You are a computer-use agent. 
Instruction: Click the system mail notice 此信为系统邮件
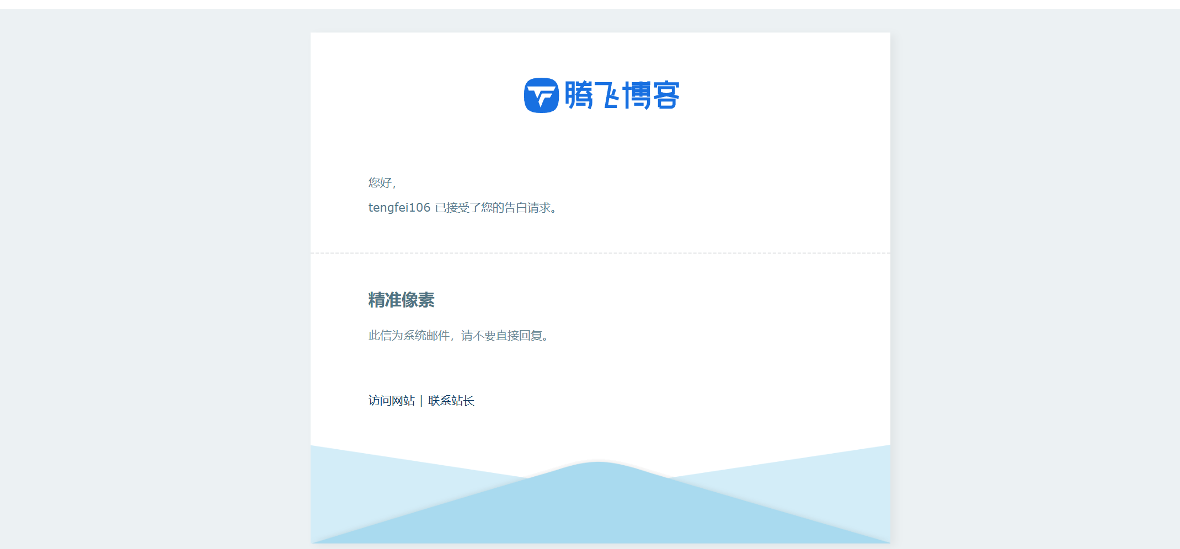pyautogui.click(x=458, y=335)
